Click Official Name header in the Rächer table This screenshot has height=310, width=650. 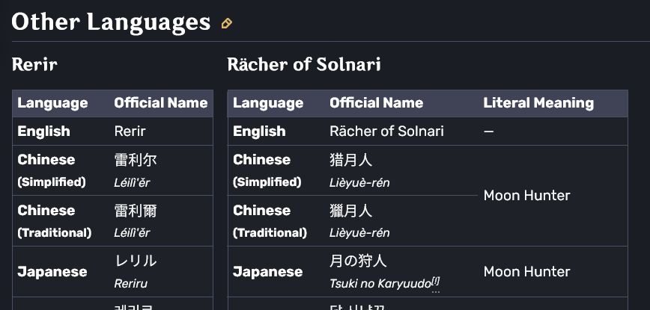point(376,103)
